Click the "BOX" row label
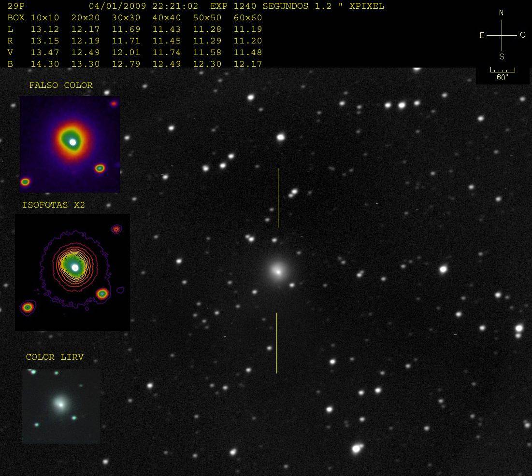 16,18
